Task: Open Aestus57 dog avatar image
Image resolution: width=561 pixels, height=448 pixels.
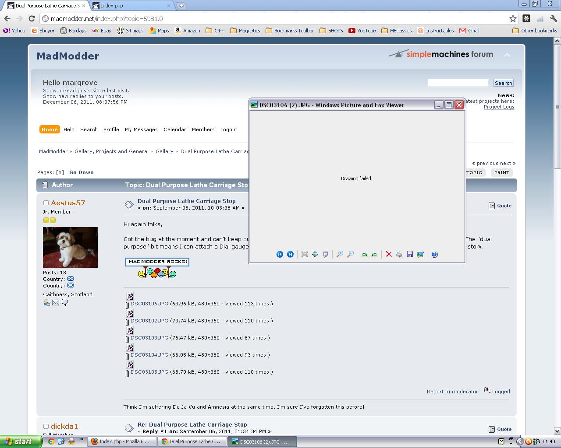Action: point(70,247)
